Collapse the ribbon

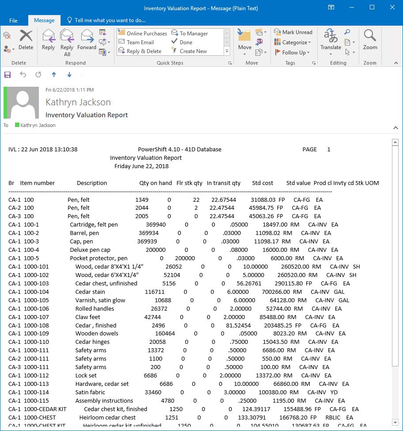pos(396,63)
